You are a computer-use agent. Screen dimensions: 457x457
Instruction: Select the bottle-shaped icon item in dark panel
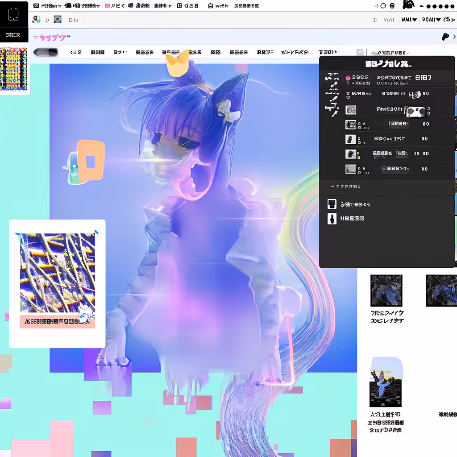coord(332,219)
